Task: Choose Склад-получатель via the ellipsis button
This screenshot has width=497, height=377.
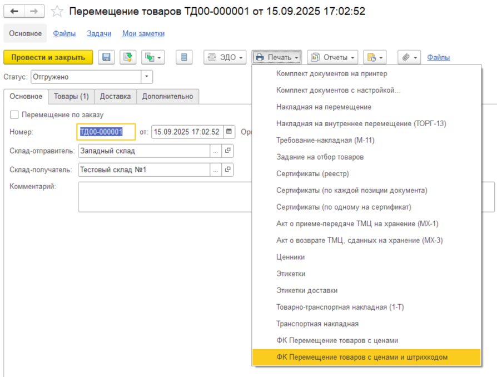Action: 216,170
